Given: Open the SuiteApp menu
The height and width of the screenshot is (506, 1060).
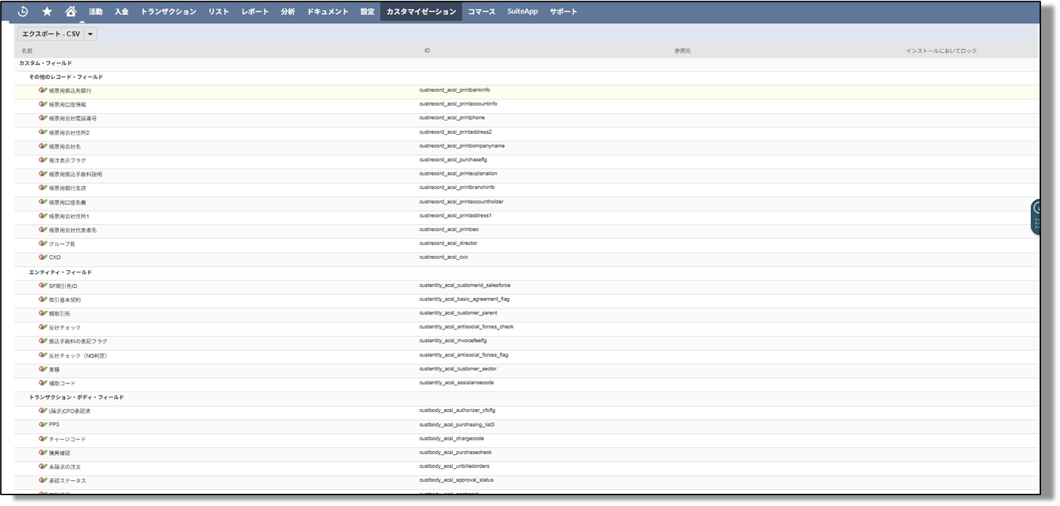Looking at the screenshot, I should pyautogui.click(x=523, y=12).
